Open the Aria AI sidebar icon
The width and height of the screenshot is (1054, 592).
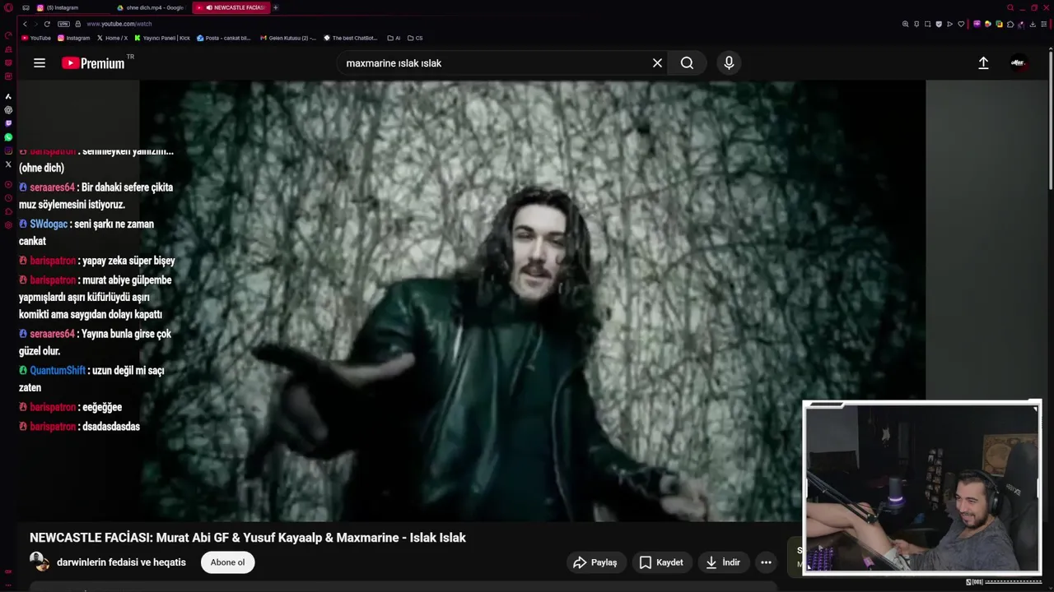tap(8, 97)
